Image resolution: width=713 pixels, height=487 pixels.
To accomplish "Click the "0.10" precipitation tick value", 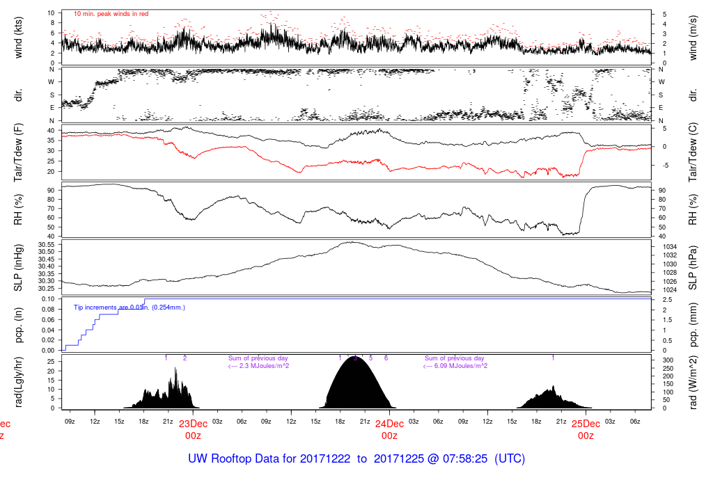I will [x=48, y=299].
